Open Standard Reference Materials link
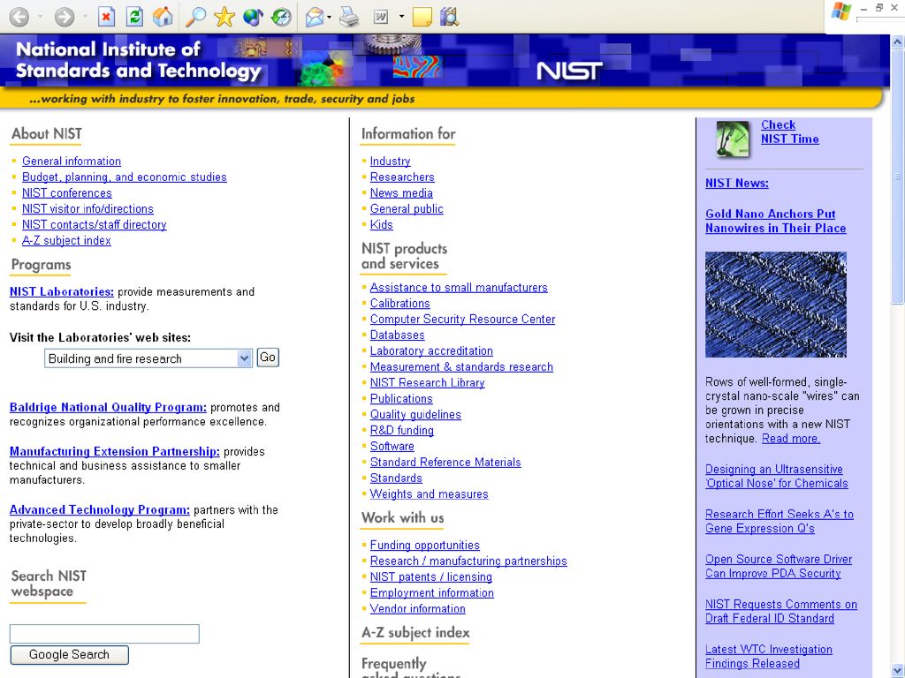 (x=445, y=463)
